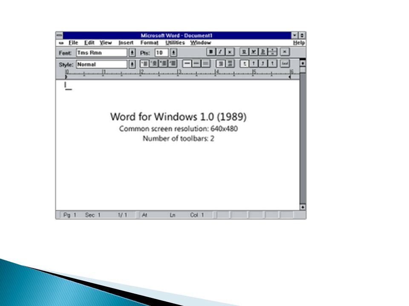
Task: Click 'Col 1' in status bar
Action: [197, 215]
